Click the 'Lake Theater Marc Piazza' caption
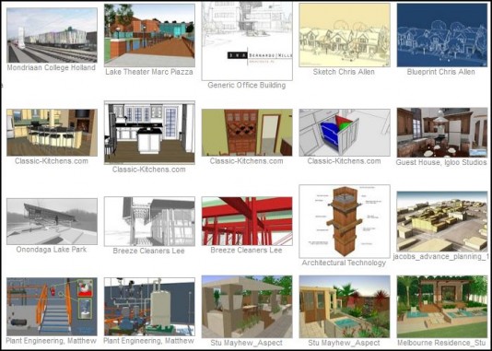The image size is (492, 351). pyautogui.click(x=149, y=72)
